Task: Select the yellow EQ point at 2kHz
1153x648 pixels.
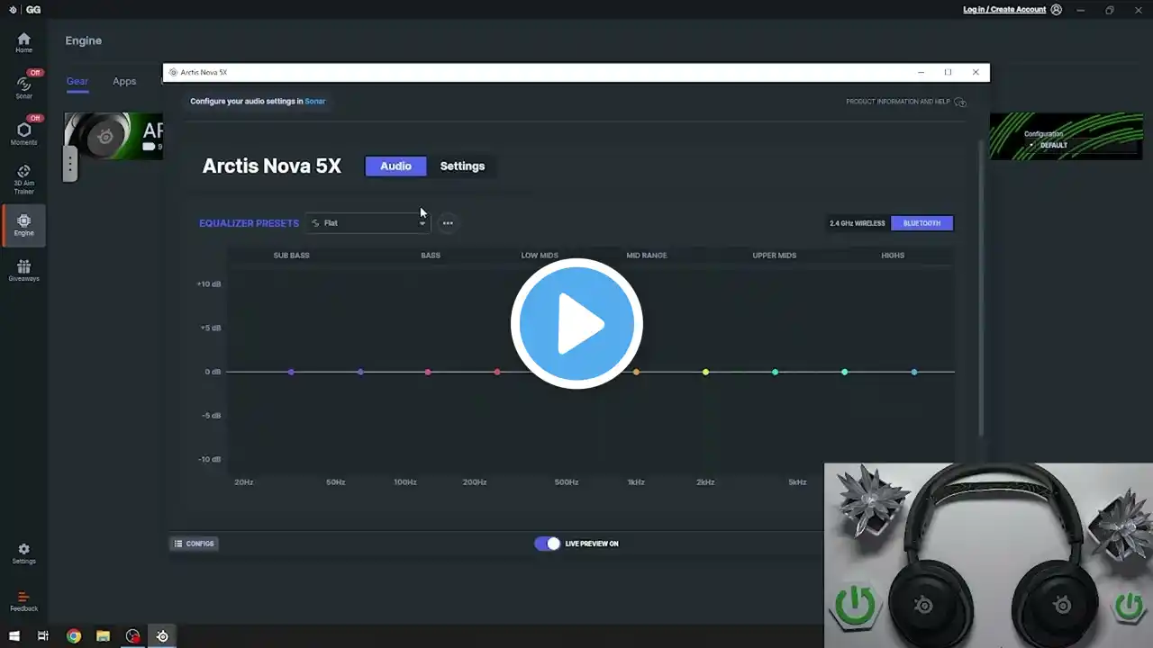Action: pos(705,372)
